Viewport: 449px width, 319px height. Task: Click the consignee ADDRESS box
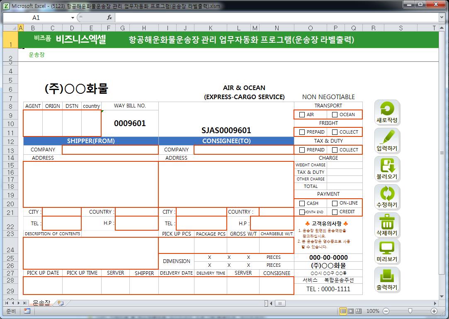pos(226,184)
